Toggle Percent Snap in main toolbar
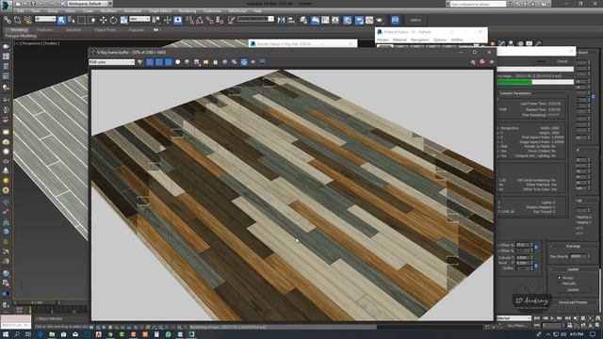The image size is (603, 339). pyautogui.click(x=209, y=20)
